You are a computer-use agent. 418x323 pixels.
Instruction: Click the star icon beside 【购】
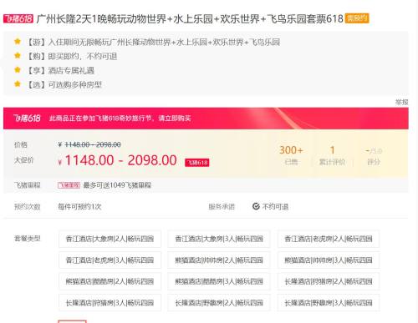18,56
